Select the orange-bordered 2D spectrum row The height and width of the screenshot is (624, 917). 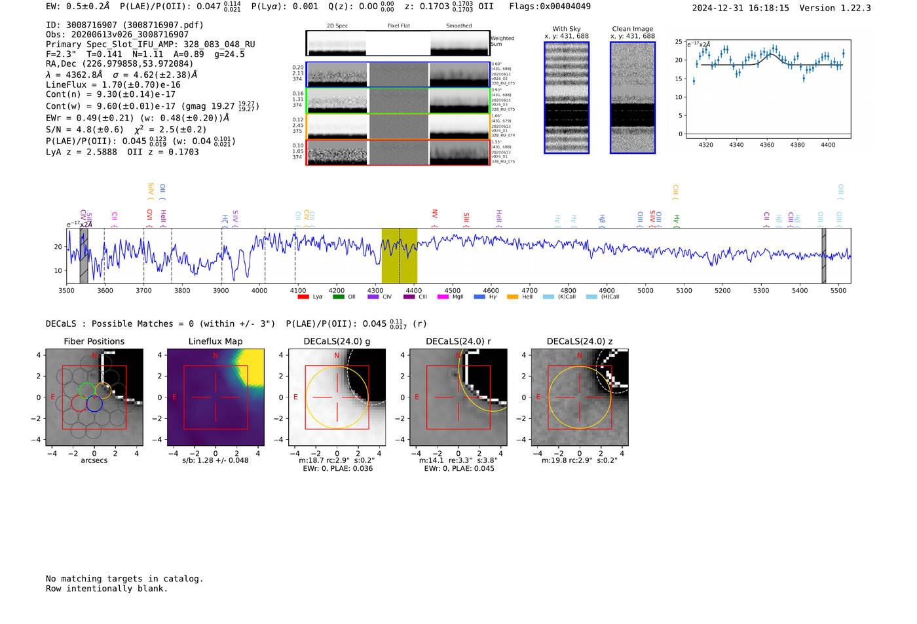tap(398, 126)
